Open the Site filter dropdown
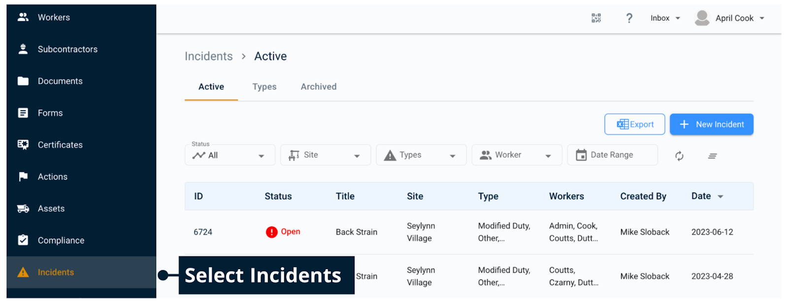This screenshot has height=306, width=788. 325,155
